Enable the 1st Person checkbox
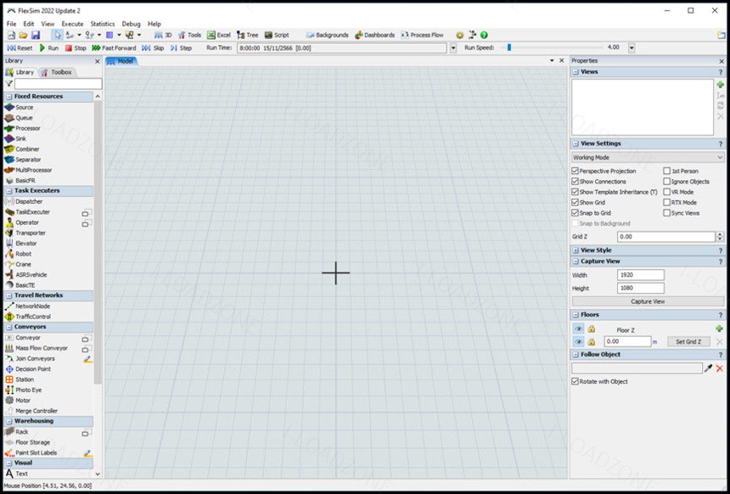 pyautogui.click(x=667, y=171)
